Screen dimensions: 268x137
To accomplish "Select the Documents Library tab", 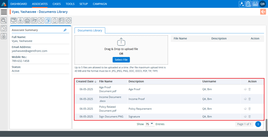I will [x=90, y=30].
